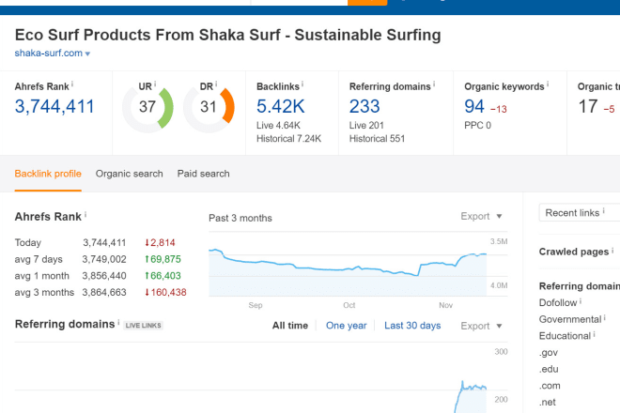
Task: Click the shaka-surf.com domain link
Action: coord(49,54)
